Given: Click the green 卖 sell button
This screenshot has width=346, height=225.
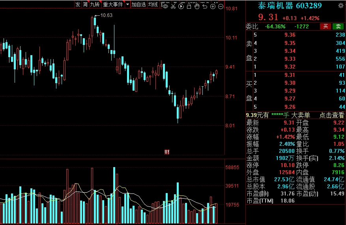Looking at the screenshot, I should pyautogui.click(x=338, y=26).
